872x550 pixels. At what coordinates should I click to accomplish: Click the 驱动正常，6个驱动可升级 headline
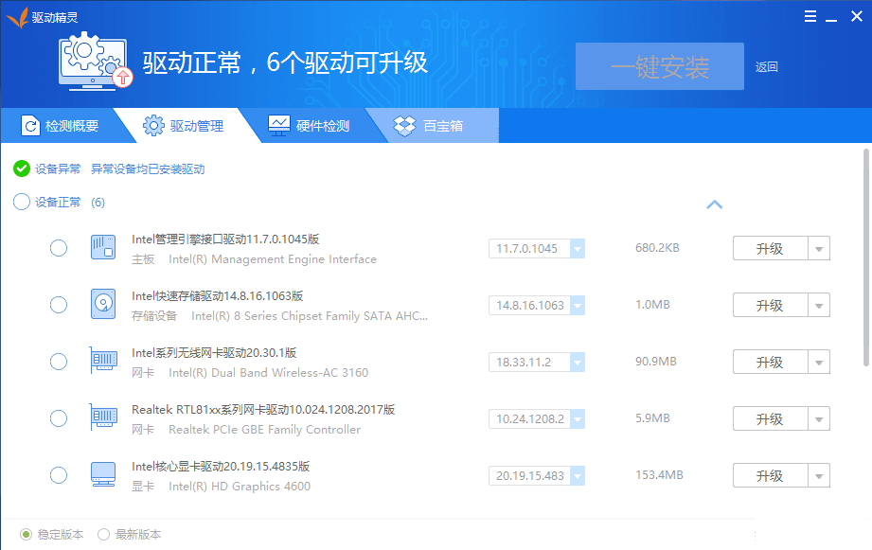tap(285, 62)
